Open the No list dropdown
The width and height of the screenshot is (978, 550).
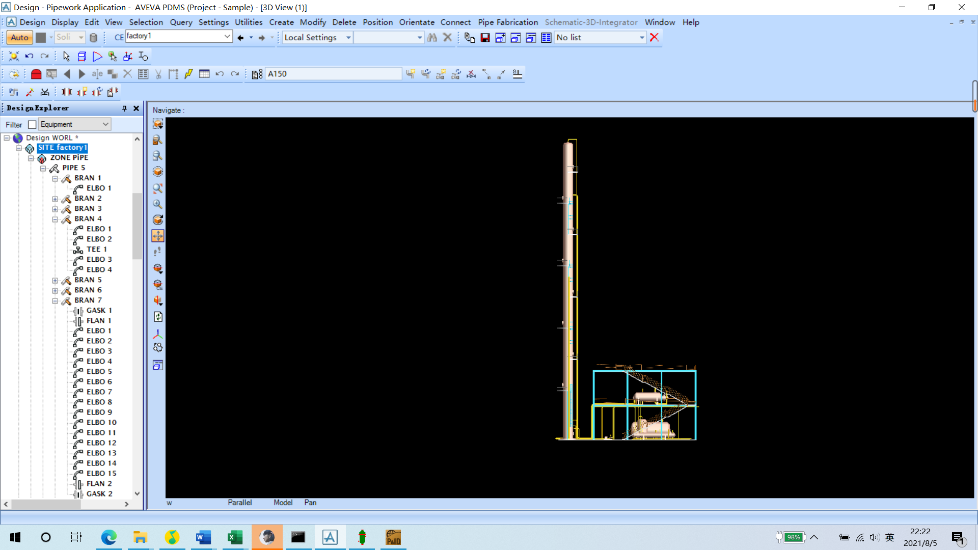(642, 38)
